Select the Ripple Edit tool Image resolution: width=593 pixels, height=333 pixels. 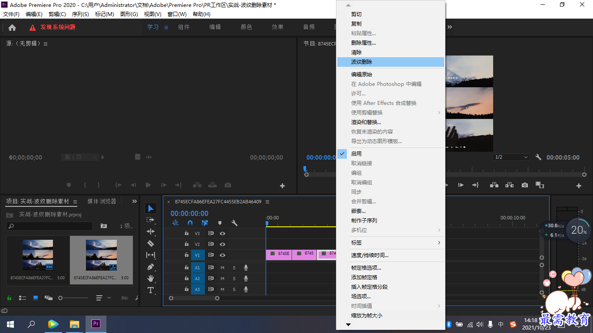(151, 232)
